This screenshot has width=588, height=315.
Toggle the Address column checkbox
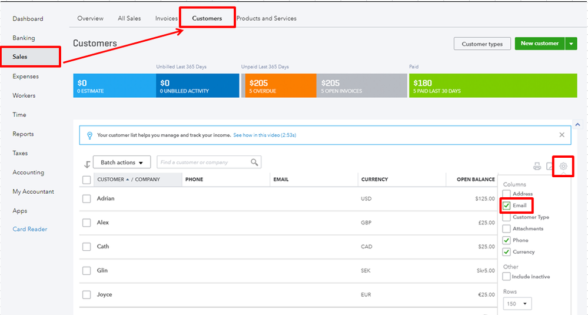point(507,194)
